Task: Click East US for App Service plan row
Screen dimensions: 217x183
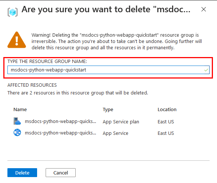Action: (166, 122)
